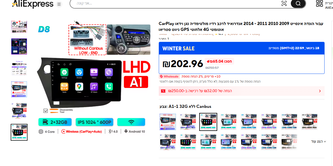Image resolution: width=333 pixels, height=166 pixels.
Task: Click the "יקציית AliExpress" entry in the header
Action: pyautogui.click(x=328, y=6)
